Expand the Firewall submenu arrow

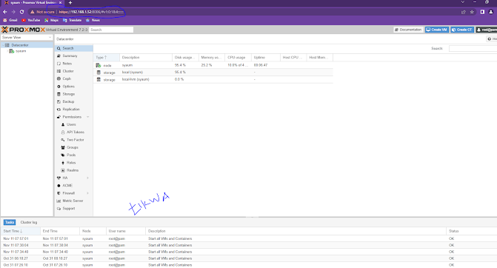click(88, 193)
